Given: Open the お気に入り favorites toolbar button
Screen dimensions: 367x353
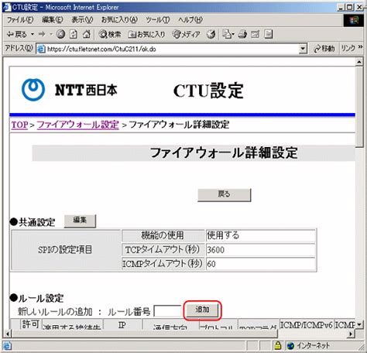Looking at the screenshot, I should click(146, 34).
